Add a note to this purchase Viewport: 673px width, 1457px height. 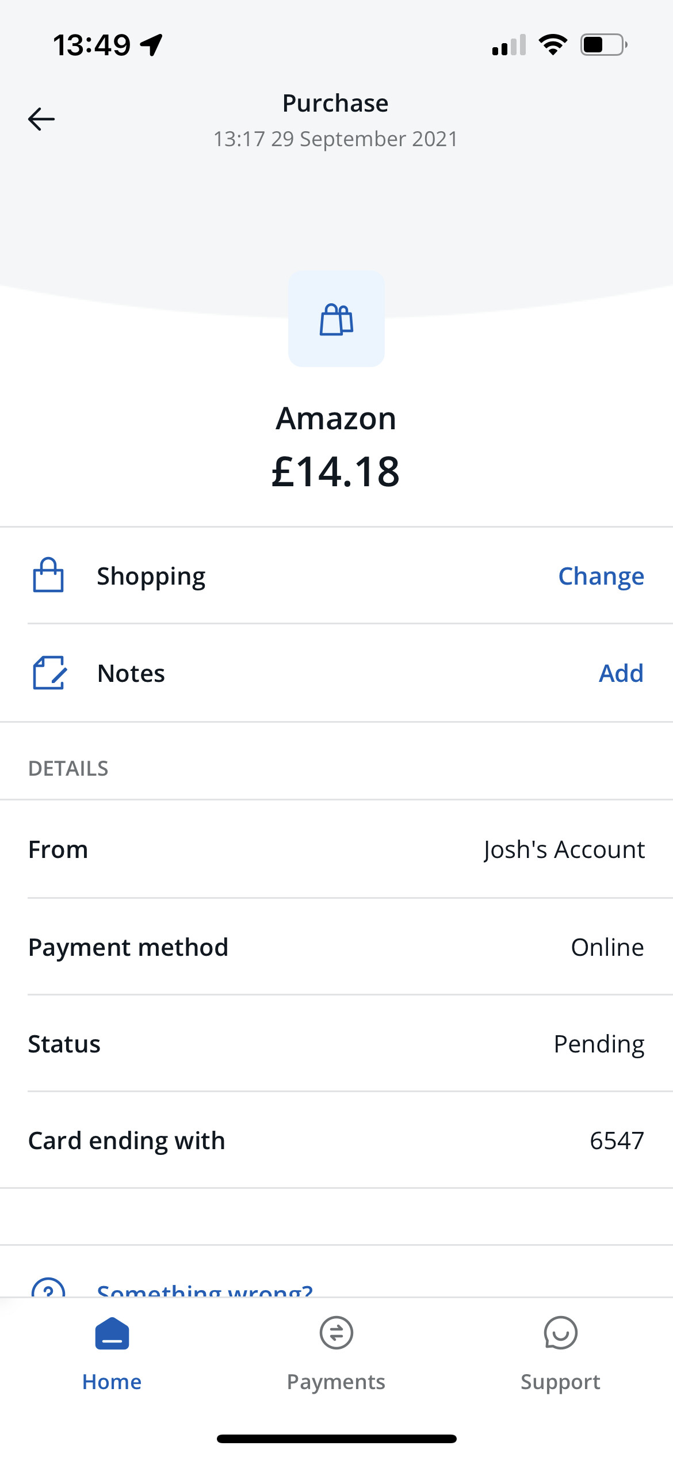(x=621, y=673)
